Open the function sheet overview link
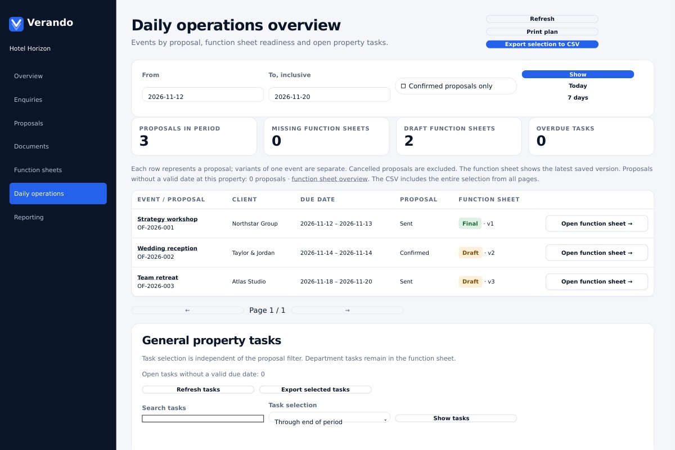The width and height of the screenshot is (675, 450). tap(330, 179)
